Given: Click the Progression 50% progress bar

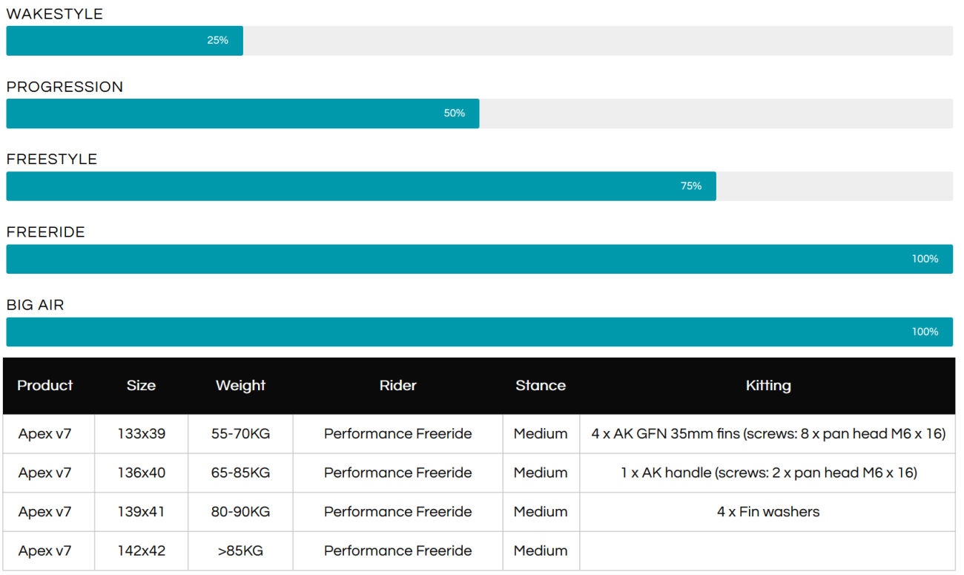Looking at the screenshot, I should (242, 114).
